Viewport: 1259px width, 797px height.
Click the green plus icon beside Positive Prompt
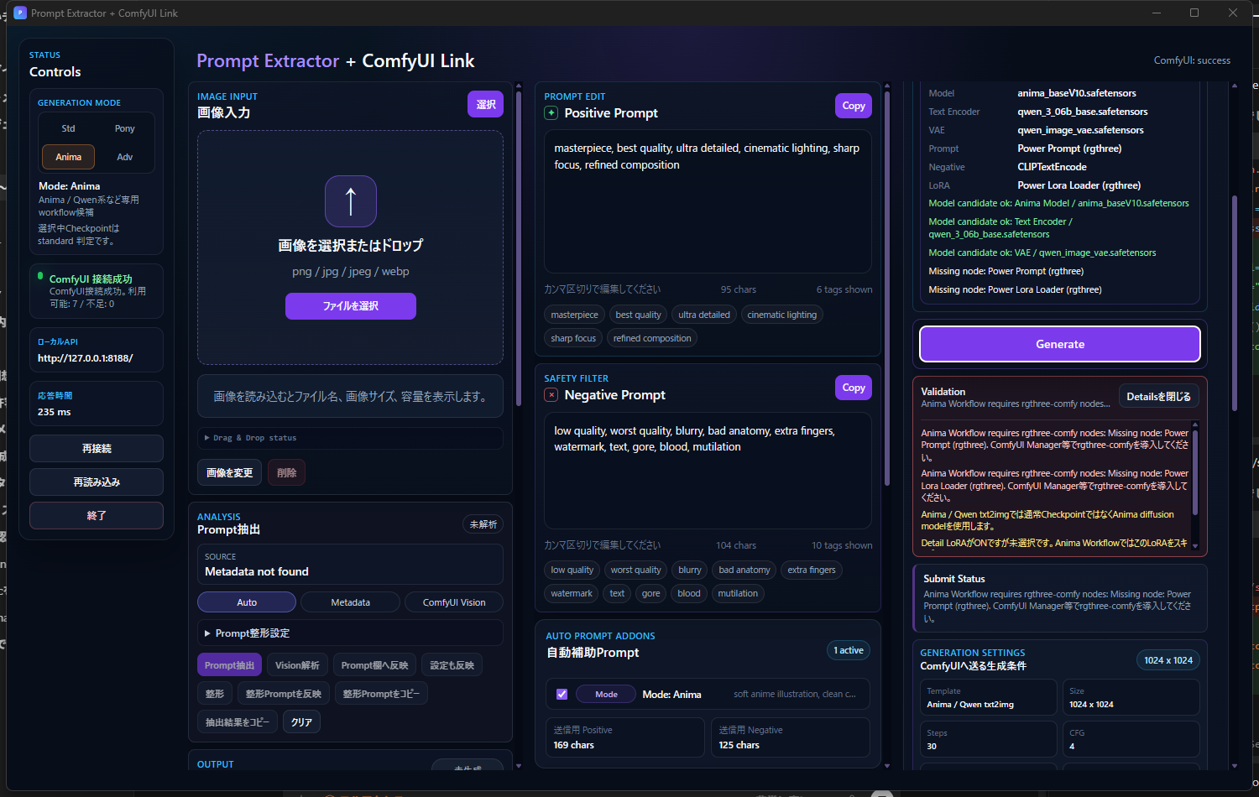pos(551,113)
